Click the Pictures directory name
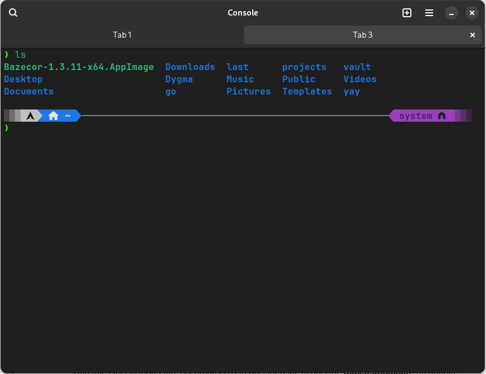Image resolution: width=486 pixels, height=374 pixels. [x=249, y=91]
